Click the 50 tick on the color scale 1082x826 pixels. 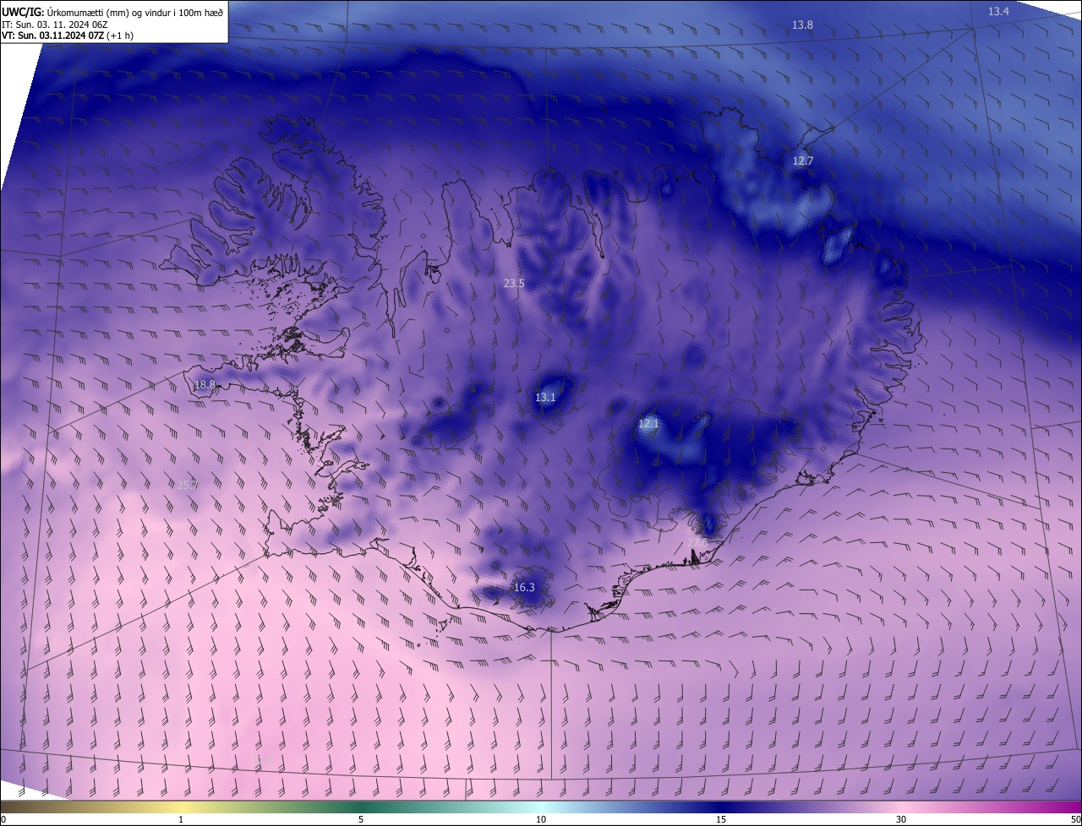tap(1075, 819)
